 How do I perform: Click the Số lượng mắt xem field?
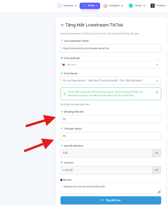point(111,119)
